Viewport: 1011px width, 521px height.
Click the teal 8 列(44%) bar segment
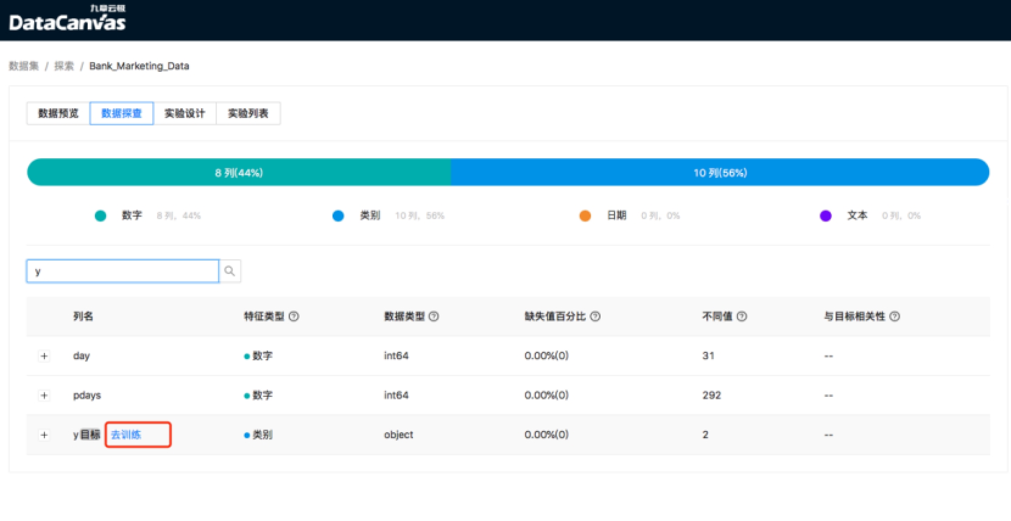coord(239,173)
